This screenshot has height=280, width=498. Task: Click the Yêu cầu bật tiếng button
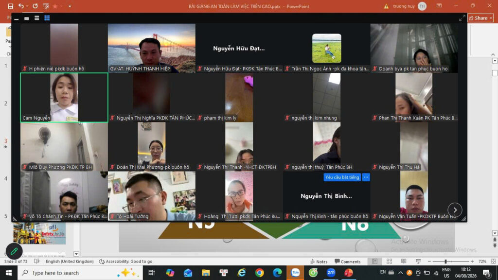click(342, 177)
